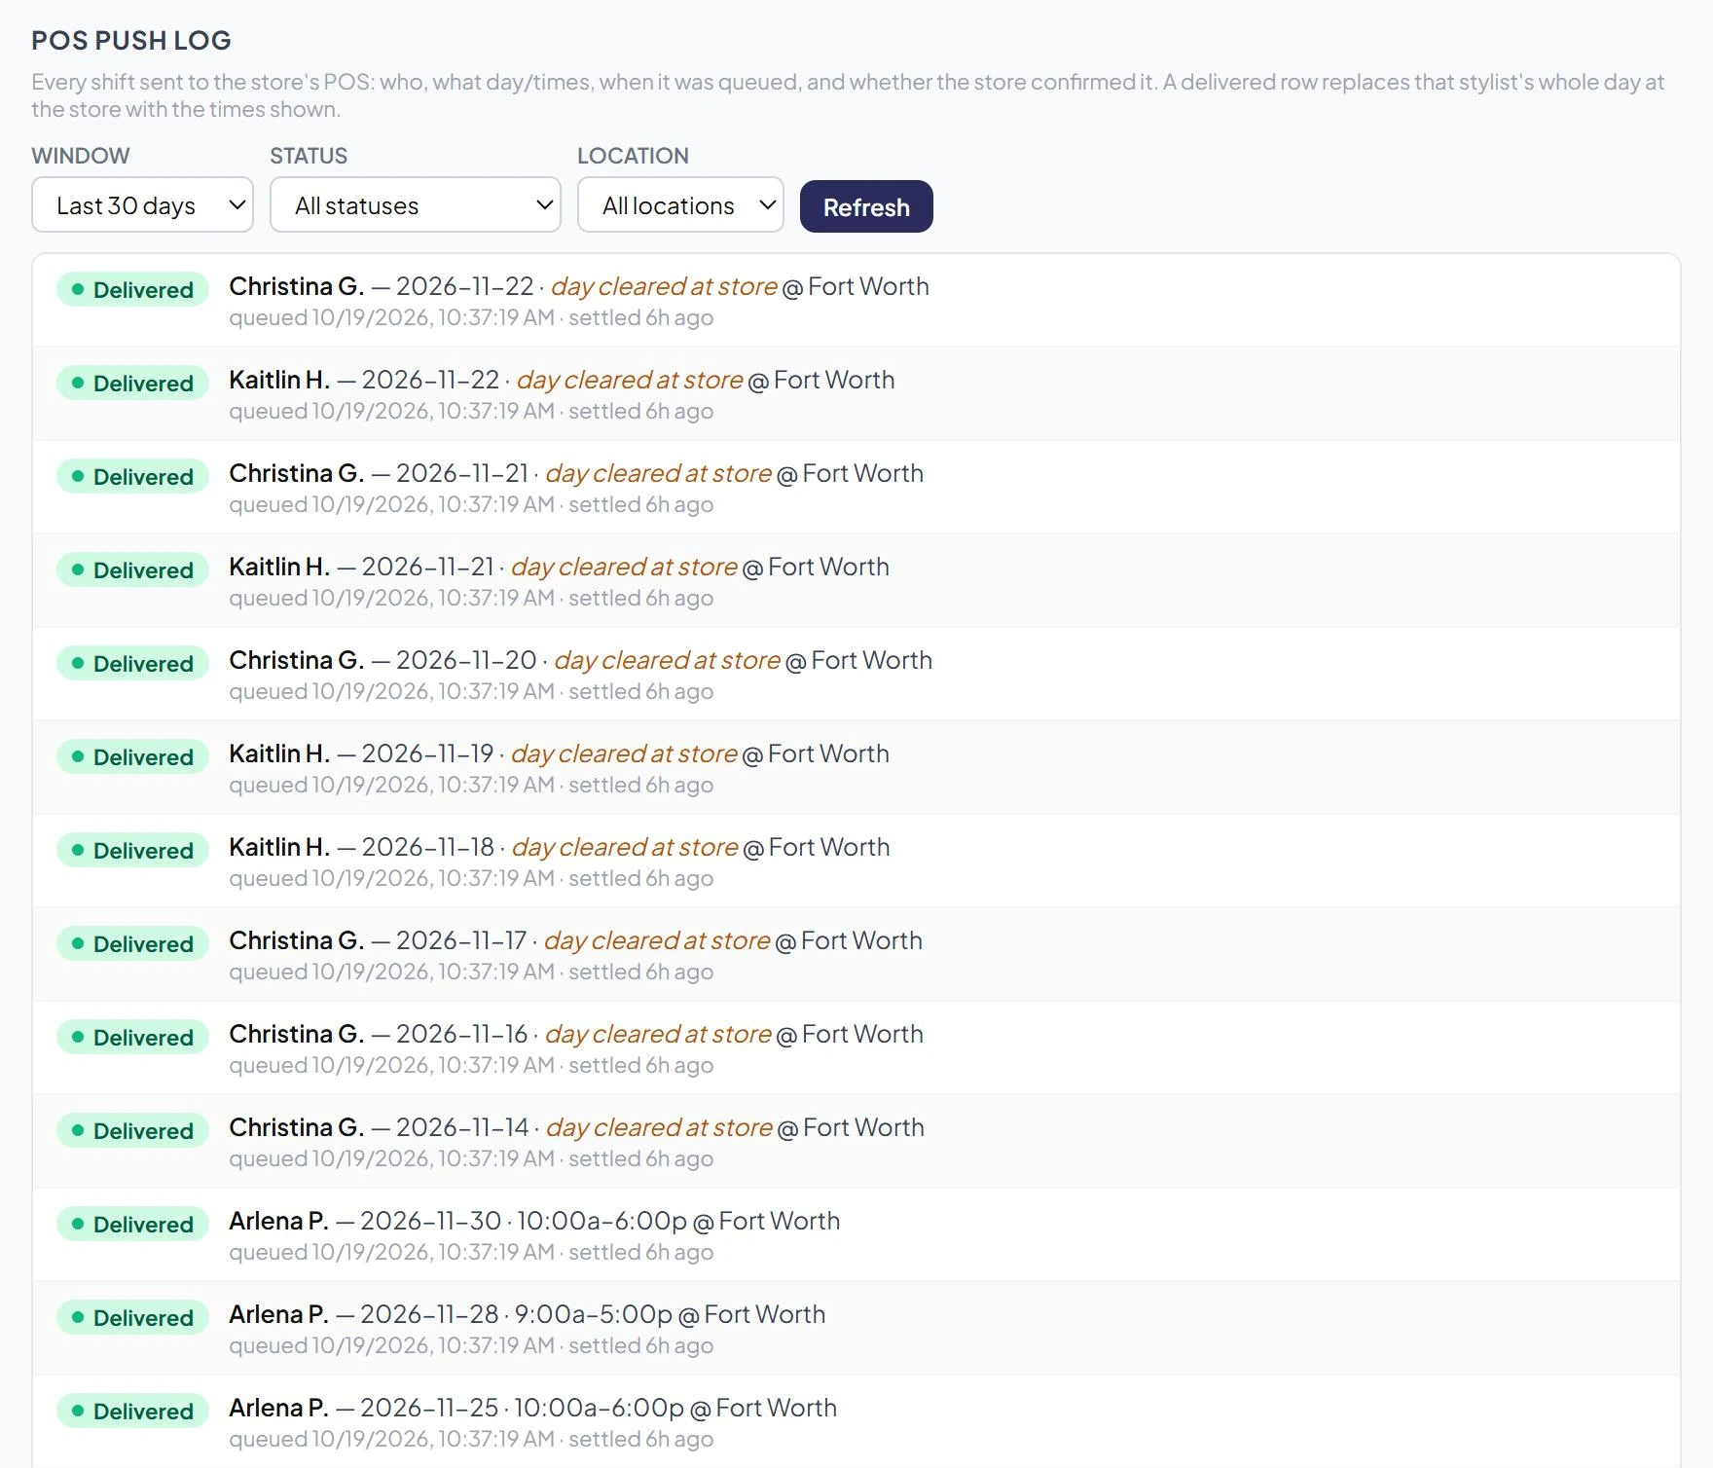
Task: Click the POS PUSH LOG heading
Action: [x=131, y=40]
